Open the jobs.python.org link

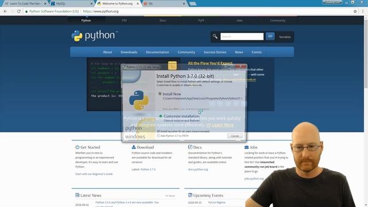[254, 179]
